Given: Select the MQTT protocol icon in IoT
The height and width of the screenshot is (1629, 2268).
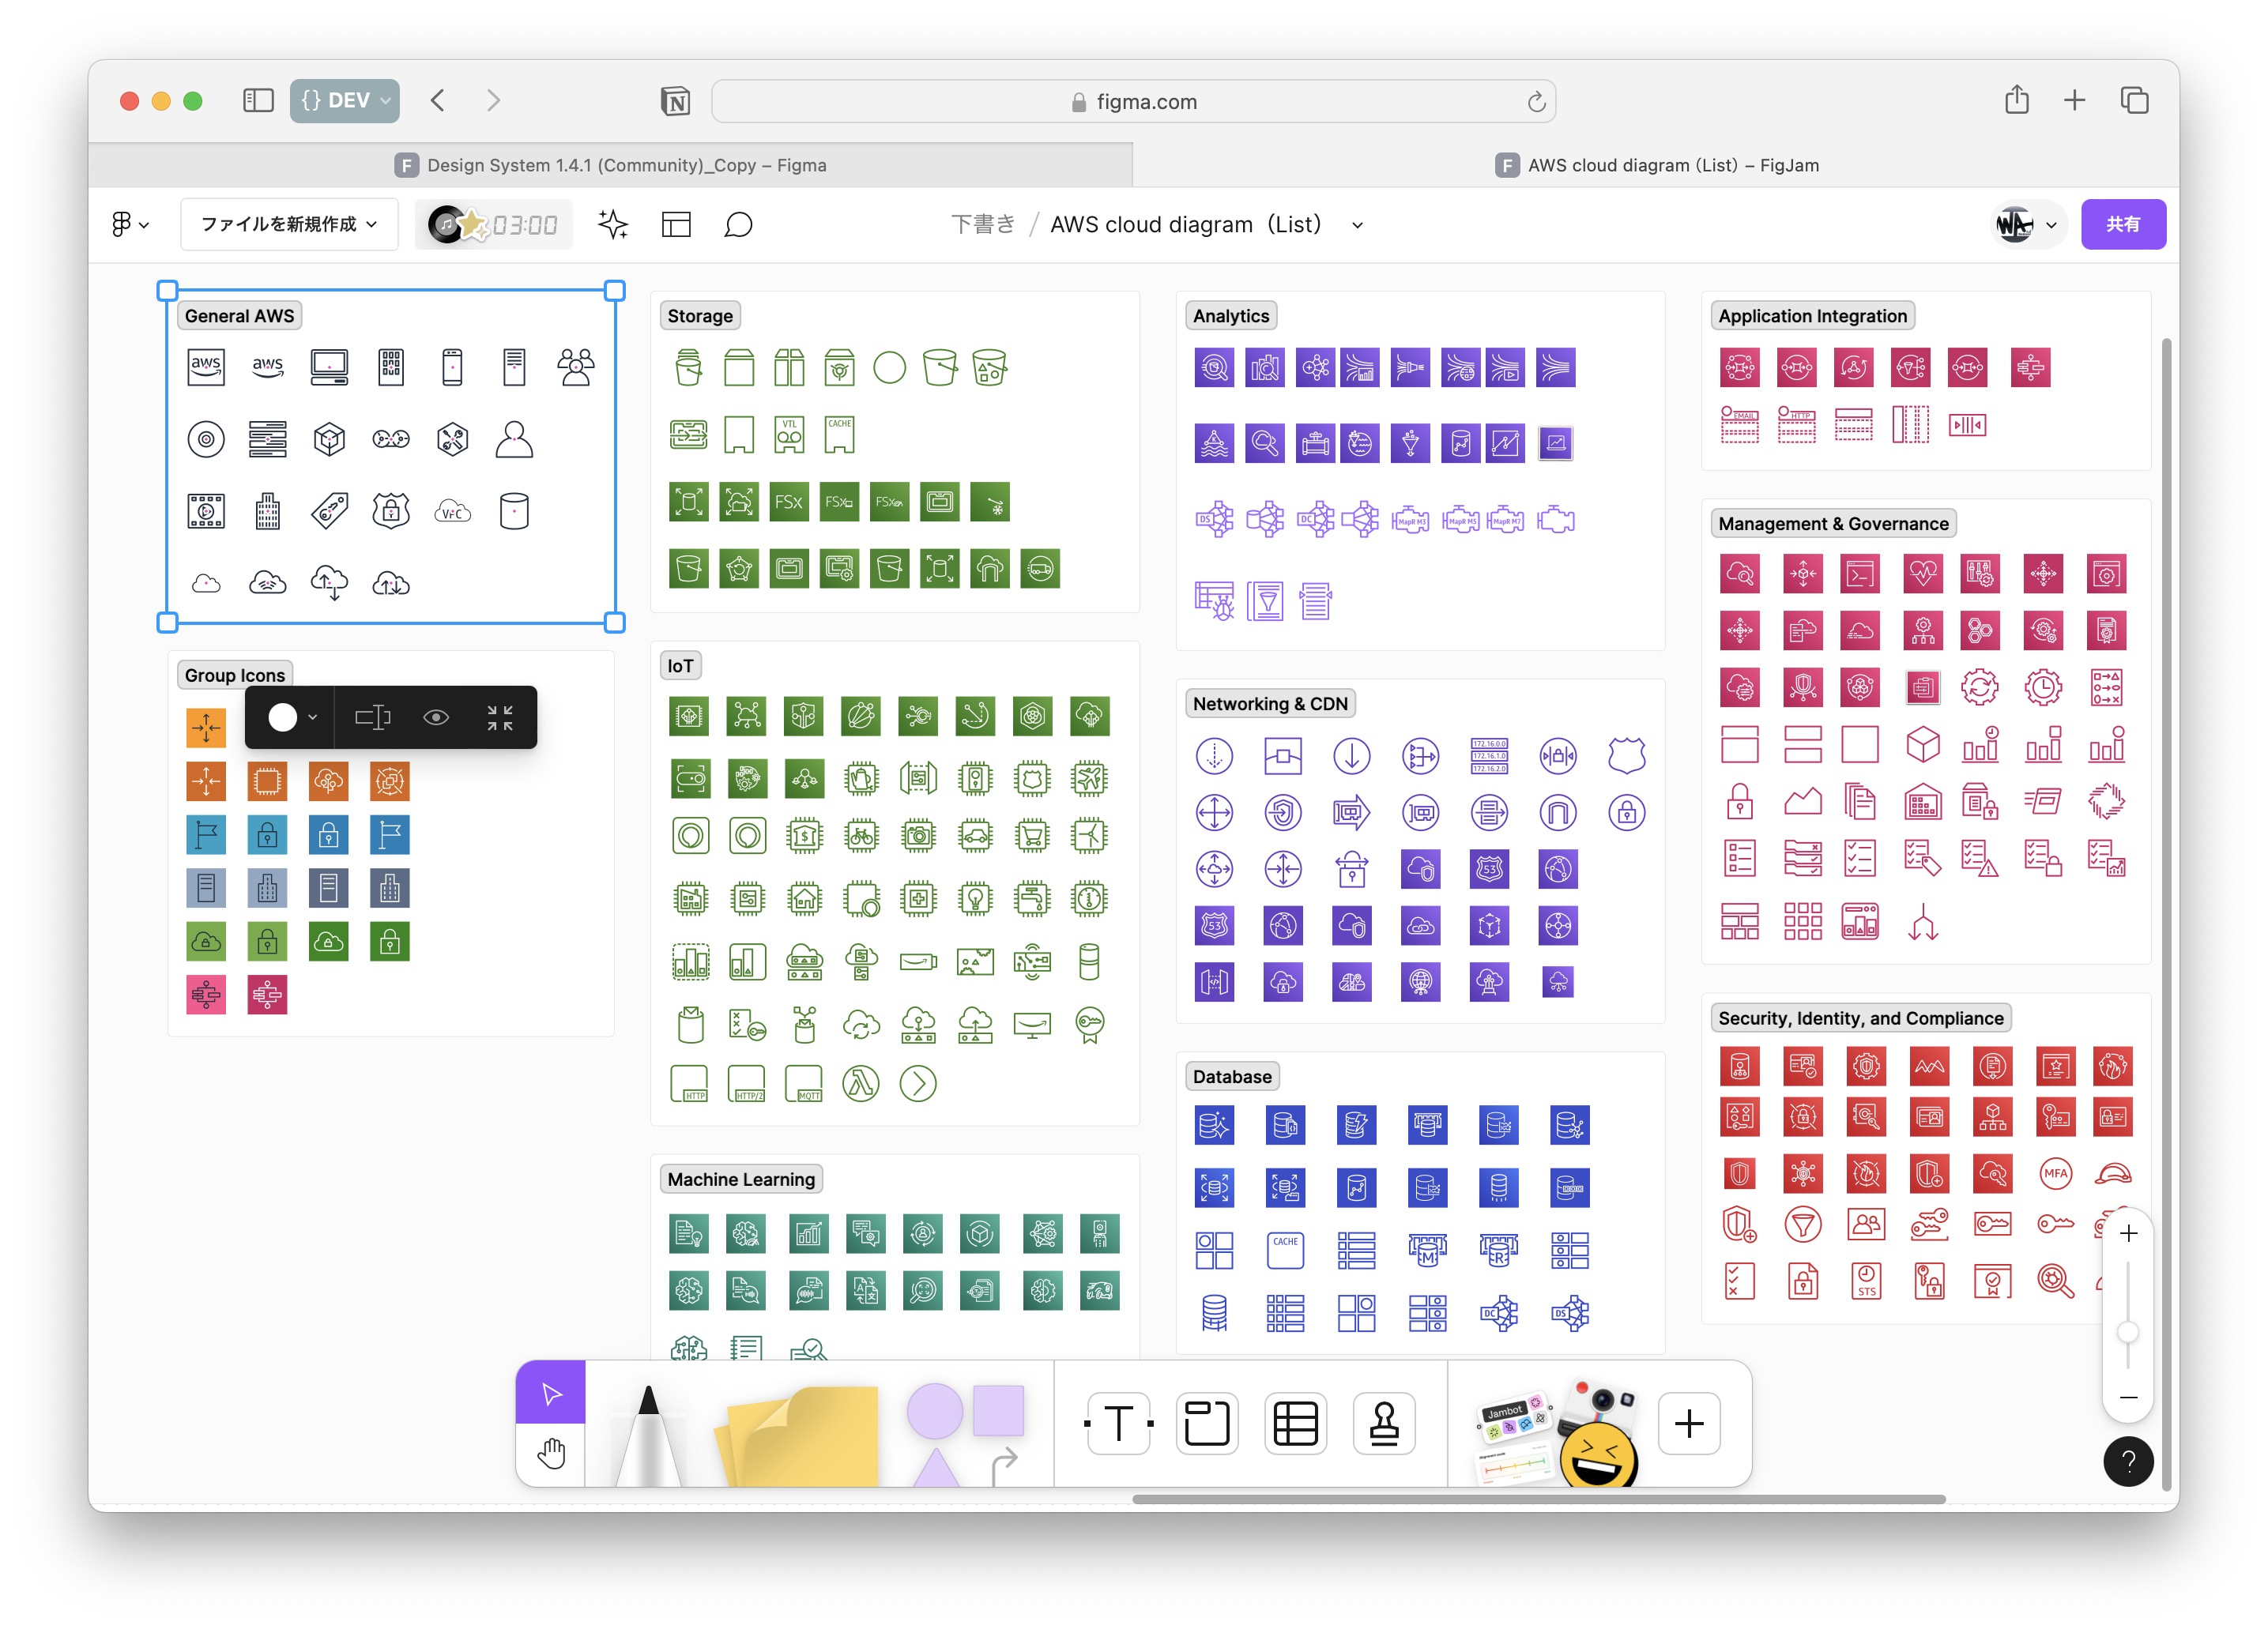Looking at the screenshot, I should click(x=804, y=1083).
